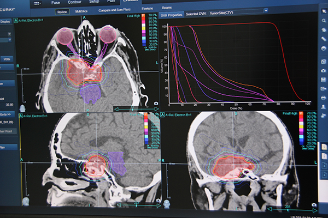
Task: Click head orientation icon in coronal view
Action: coord(166,203)
